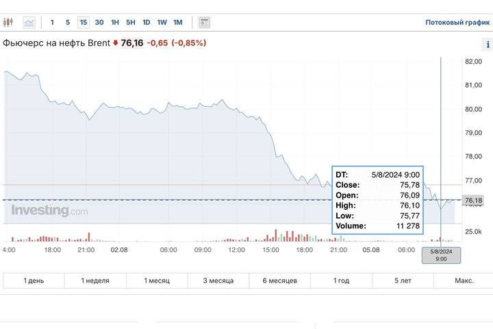Image resolution: width=493 pixels, height=329 pixels.
Task: Click the 5/8/2024 9:00 time-axis marker
Action: tap(441, 255)
